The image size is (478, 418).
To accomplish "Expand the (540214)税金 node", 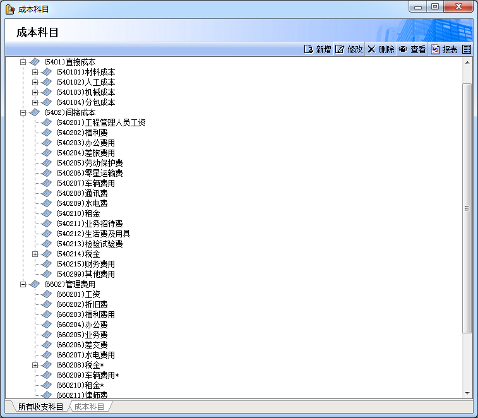I will 35,254.
